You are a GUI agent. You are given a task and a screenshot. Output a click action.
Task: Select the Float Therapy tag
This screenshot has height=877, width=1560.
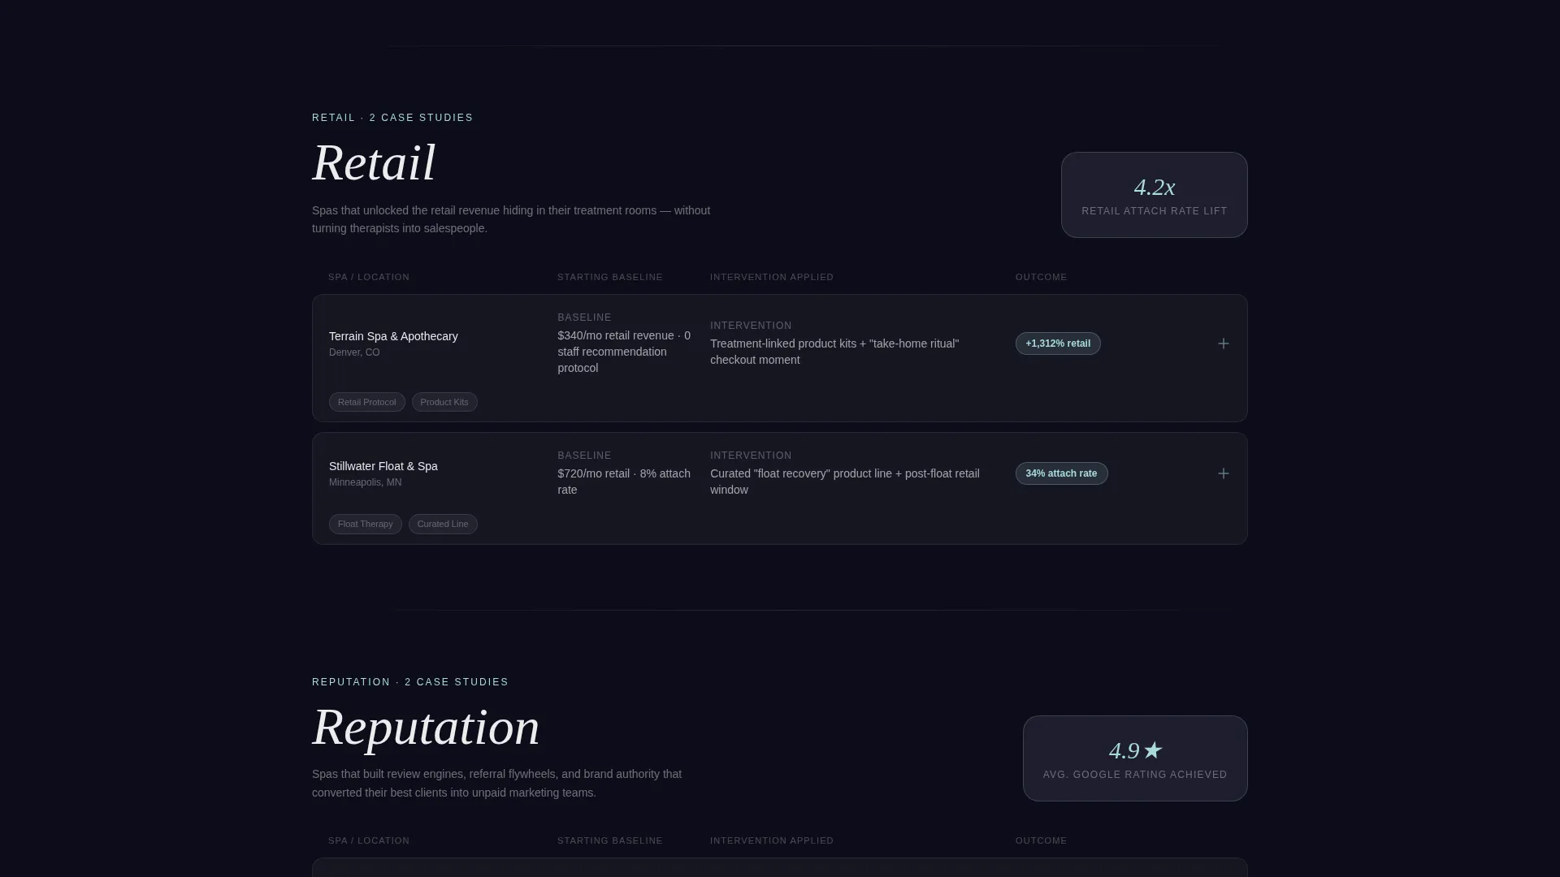tap(365, 524)
